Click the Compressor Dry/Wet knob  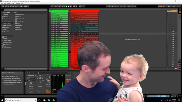tap(31, 90)
